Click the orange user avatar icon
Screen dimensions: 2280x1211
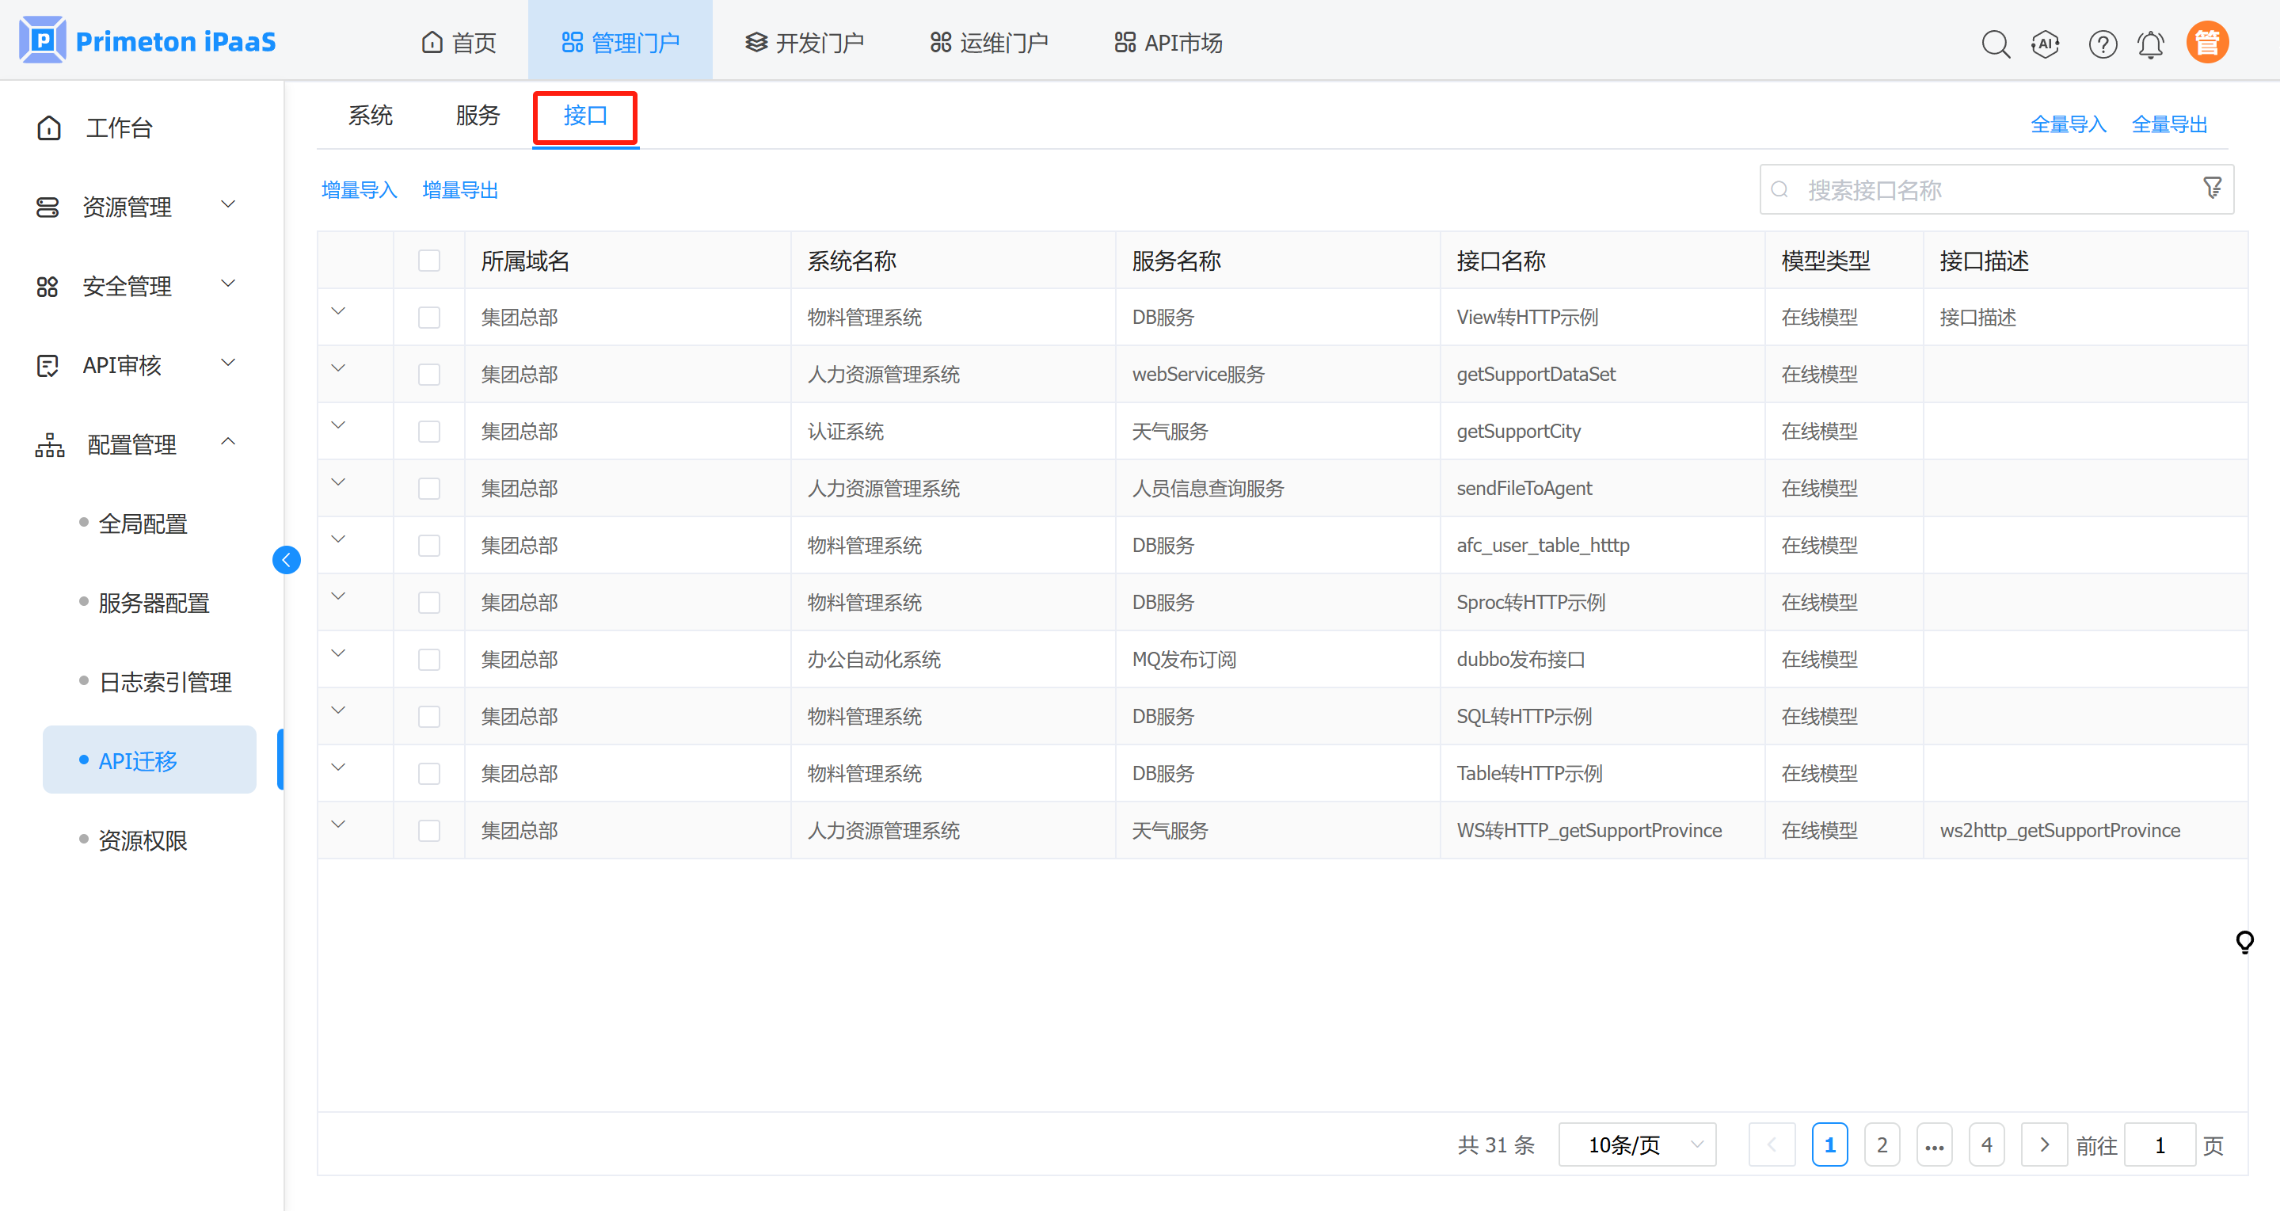[x=2207, y=43]
